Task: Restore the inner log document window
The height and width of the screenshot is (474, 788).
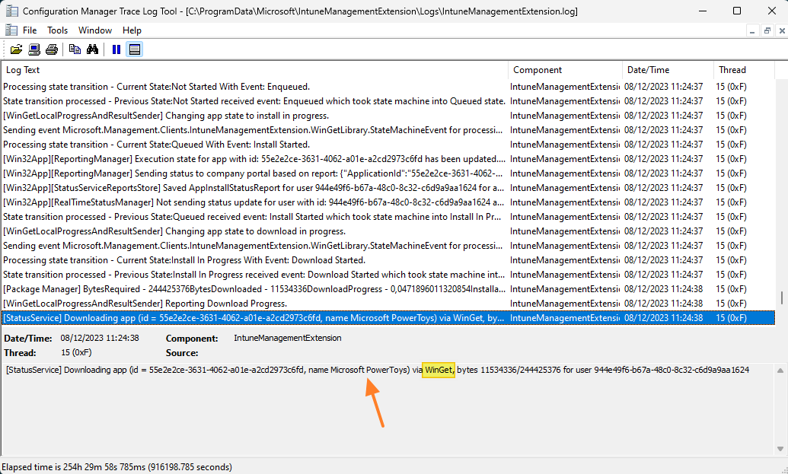Action: [767, 30]
